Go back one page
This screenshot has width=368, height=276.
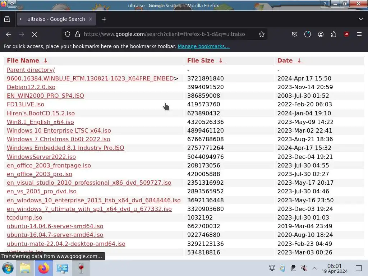(x=9, y=34)
